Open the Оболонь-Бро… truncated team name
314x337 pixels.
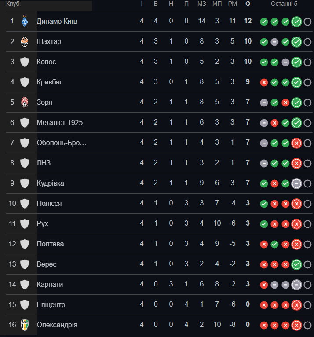(x=62, y=143)
